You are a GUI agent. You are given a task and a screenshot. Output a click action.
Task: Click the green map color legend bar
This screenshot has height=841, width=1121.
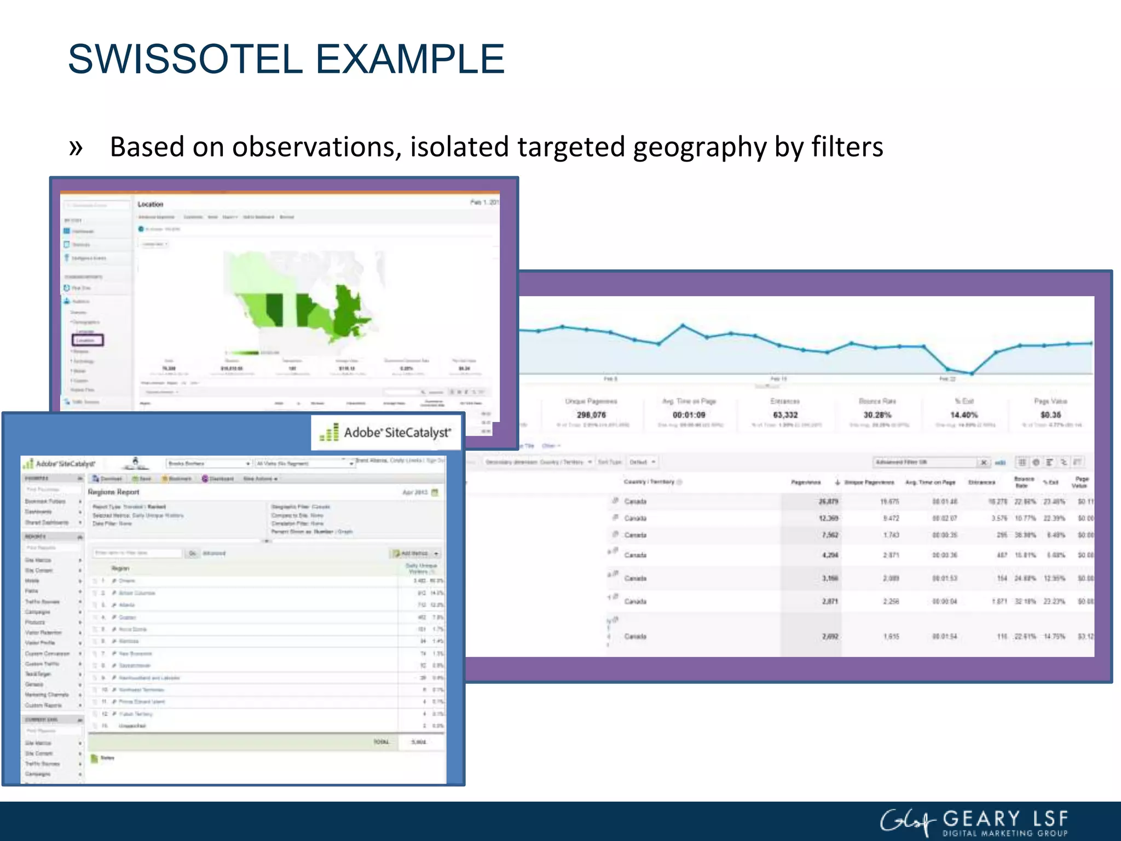tap(244, 353)
